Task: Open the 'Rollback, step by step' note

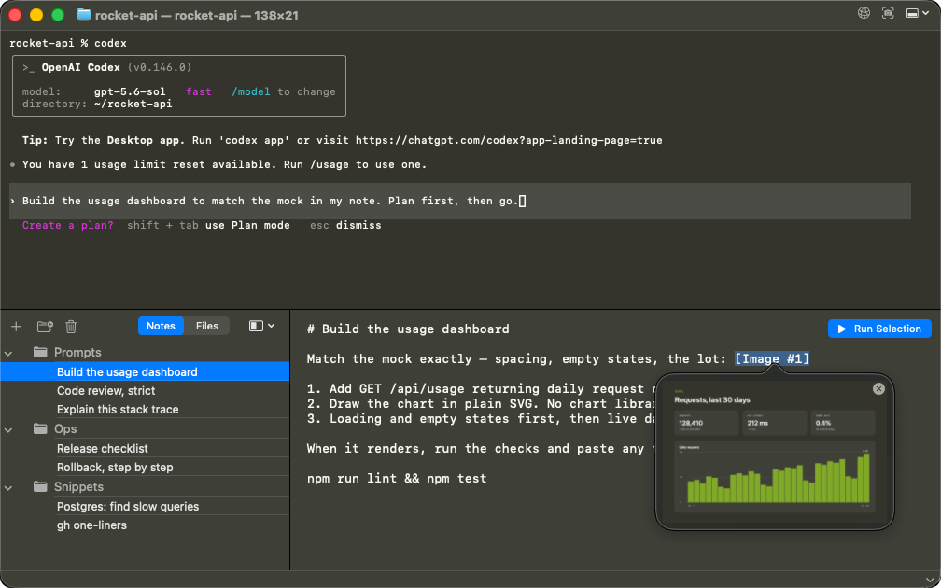Action: pyautogui.click(x=145, y=467)
